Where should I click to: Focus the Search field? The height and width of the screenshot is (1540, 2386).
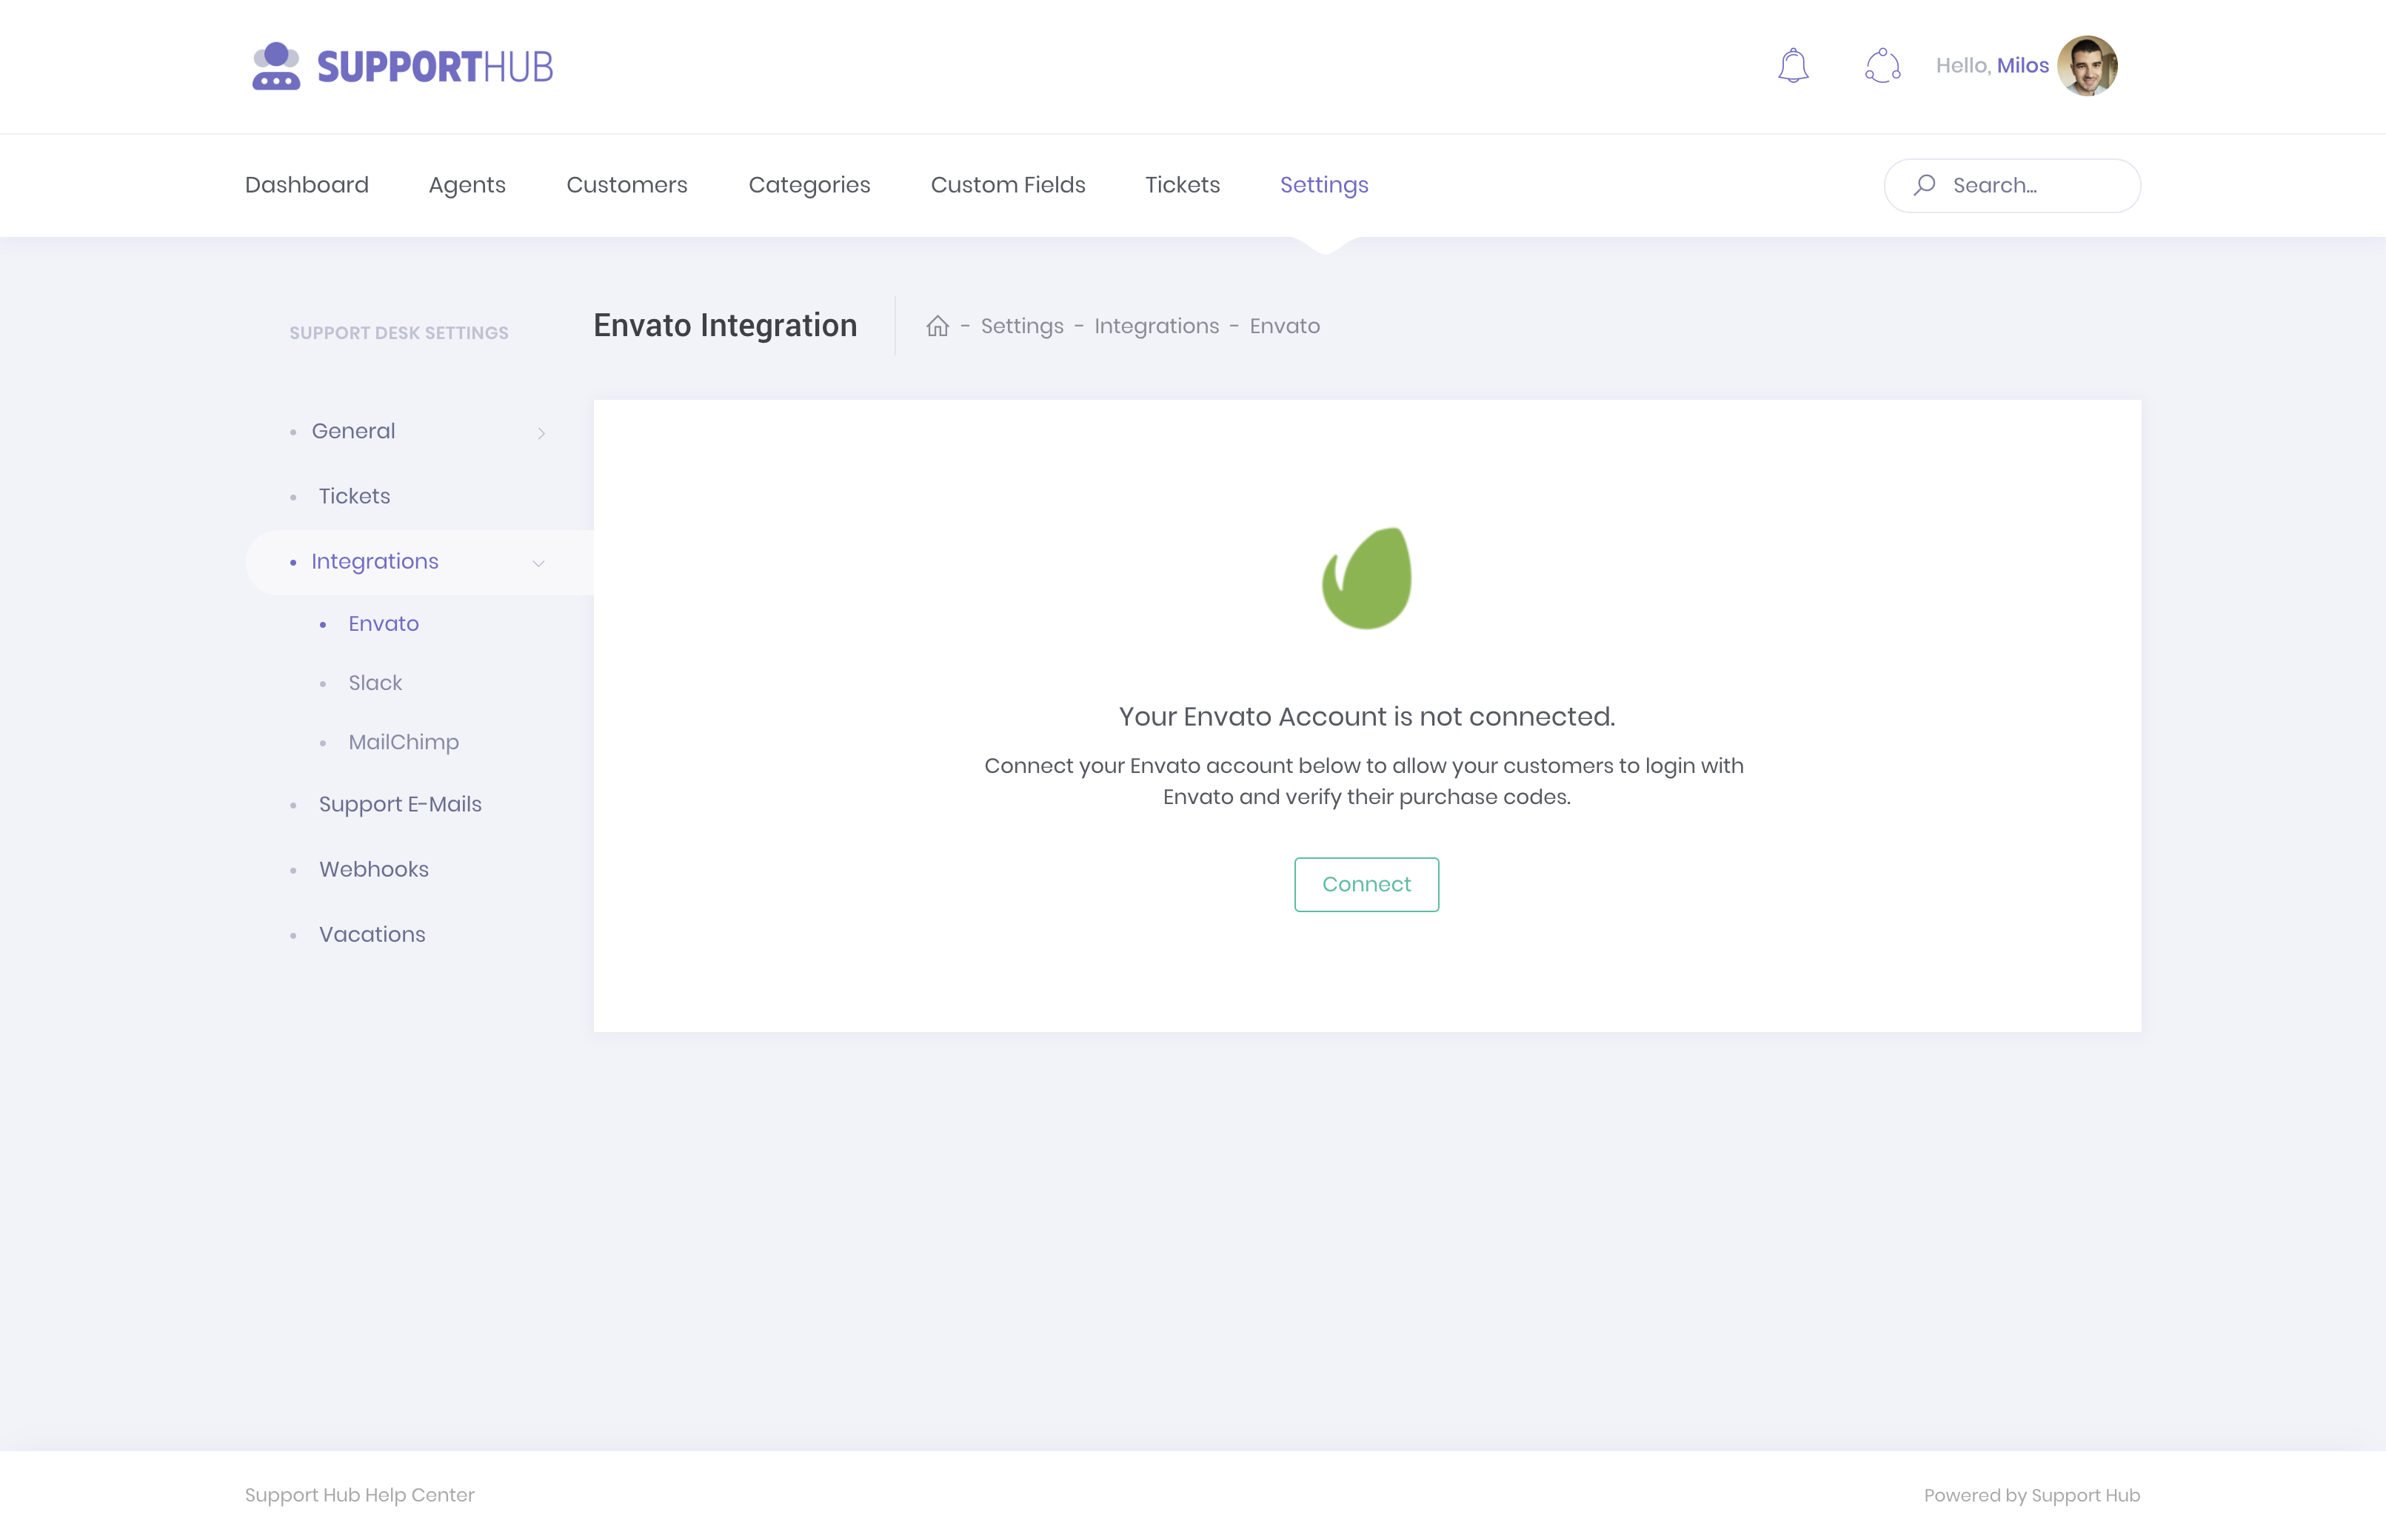(2012, 185)
